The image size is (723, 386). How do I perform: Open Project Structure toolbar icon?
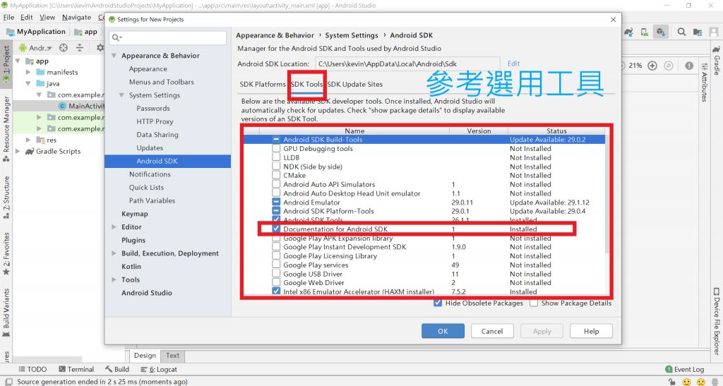pos(698,32)
